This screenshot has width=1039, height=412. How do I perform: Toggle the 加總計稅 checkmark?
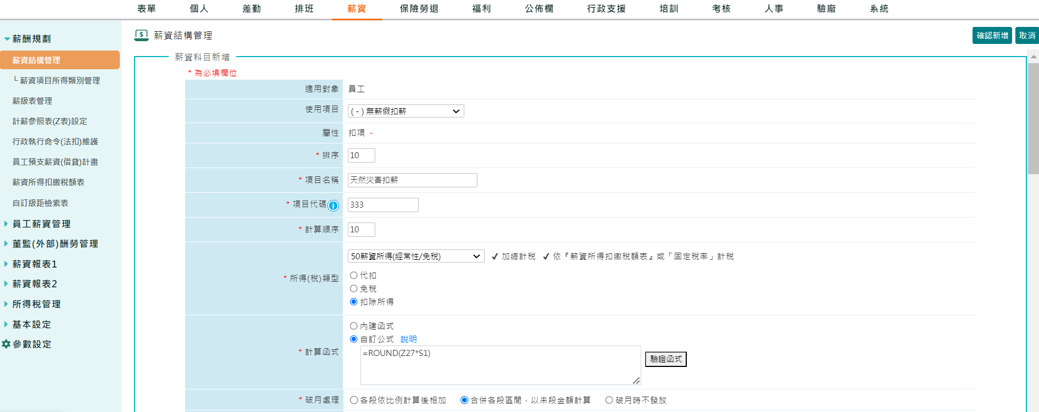click(495, 257)
